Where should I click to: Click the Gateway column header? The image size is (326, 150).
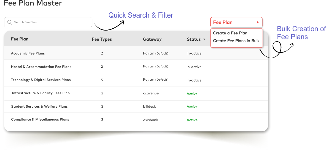(x=152, y=39)
